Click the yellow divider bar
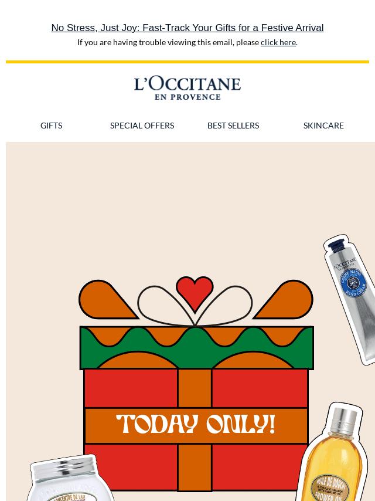 187,62
